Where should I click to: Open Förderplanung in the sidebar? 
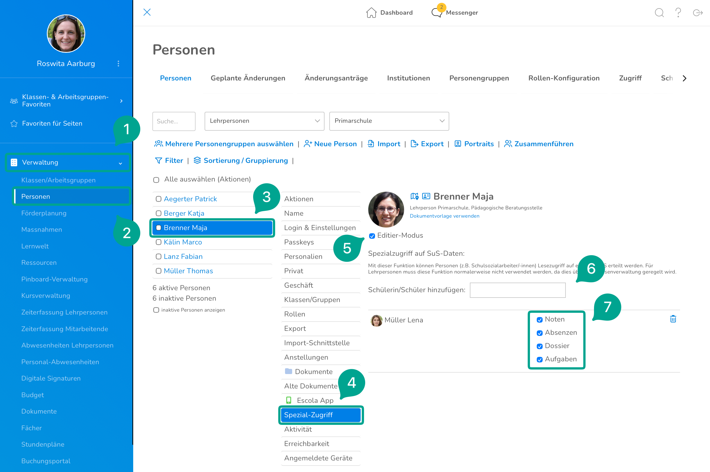pos(44,213)
